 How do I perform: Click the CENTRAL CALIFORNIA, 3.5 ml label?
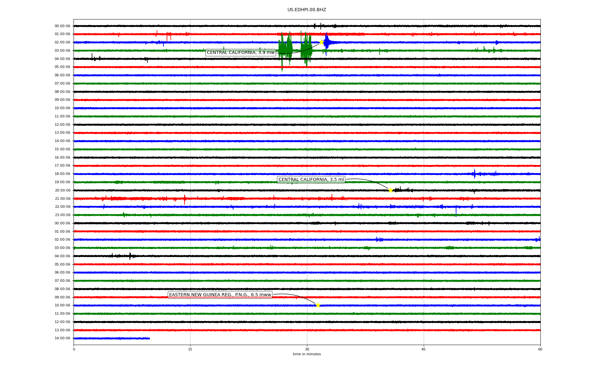point(311,180)
